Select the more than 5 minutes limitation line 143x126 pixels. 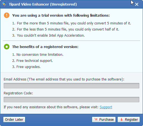[71, 23]
